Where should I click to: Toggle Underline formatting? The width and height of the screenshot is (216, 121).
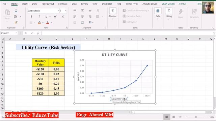46,16
